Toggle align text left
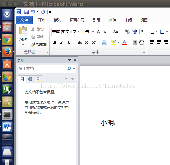The height and width of the screenshot is (165, 170). pyautogui.click(x=152, y=42)
